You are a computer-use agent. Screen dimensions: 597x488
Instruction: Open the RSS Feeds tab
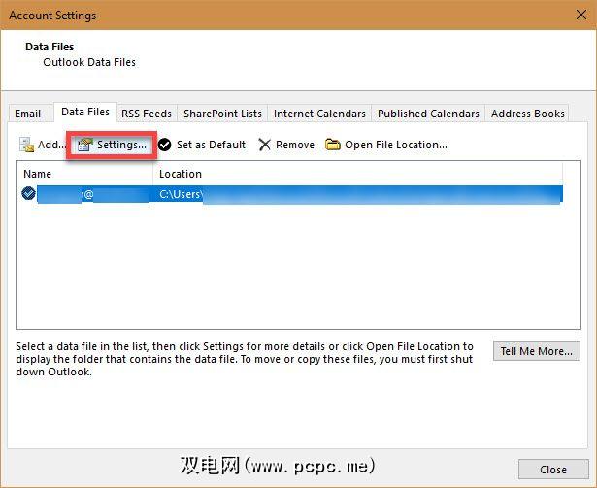tap(147, 114)
